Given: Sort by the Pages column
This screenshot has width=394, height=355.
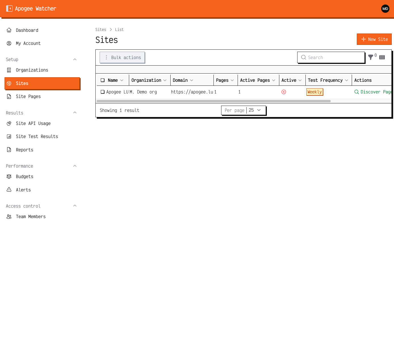Looking at the screenshot, I should click(225, 80).
